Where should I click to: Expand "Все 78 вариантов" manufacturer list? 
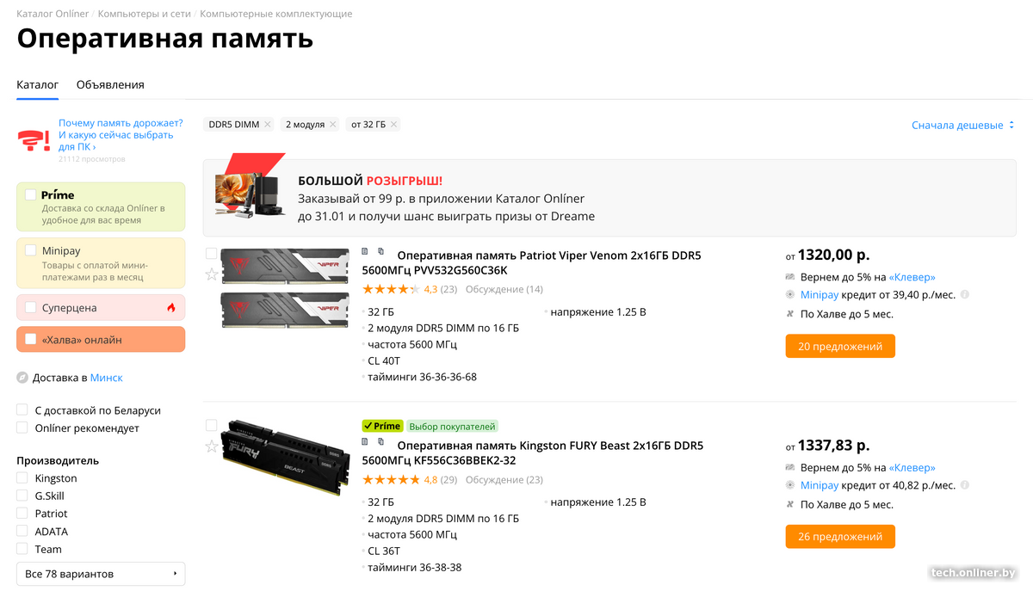point(101,574)
